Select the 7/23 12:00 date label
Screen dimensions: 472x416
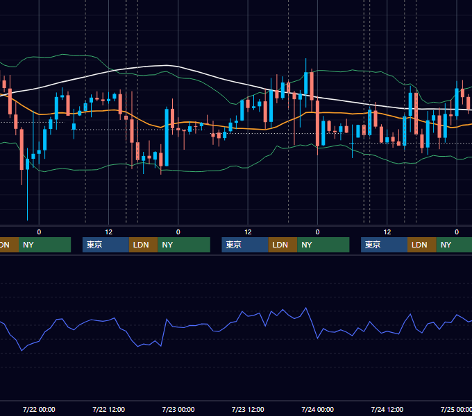[x=248, y=409]
